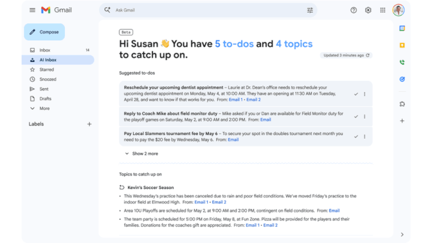Screen dimensions: 432x243
Task: Open more options for Local Slammers to-do
Action: coord(365,137)
